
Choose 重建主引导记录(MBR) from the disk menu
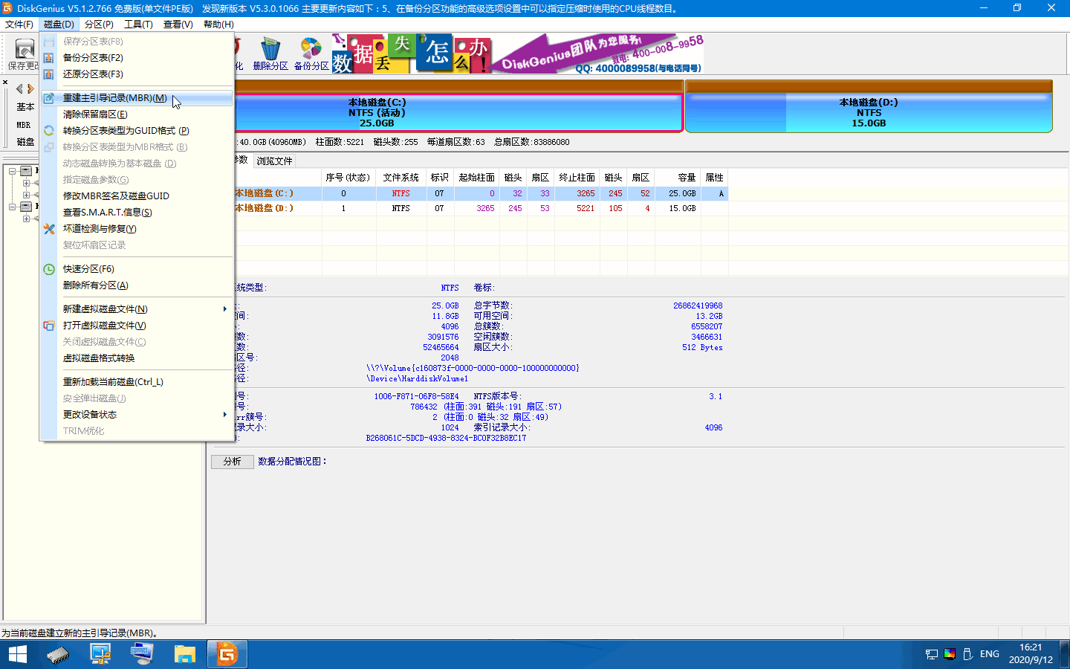click(x=114, y=98)
